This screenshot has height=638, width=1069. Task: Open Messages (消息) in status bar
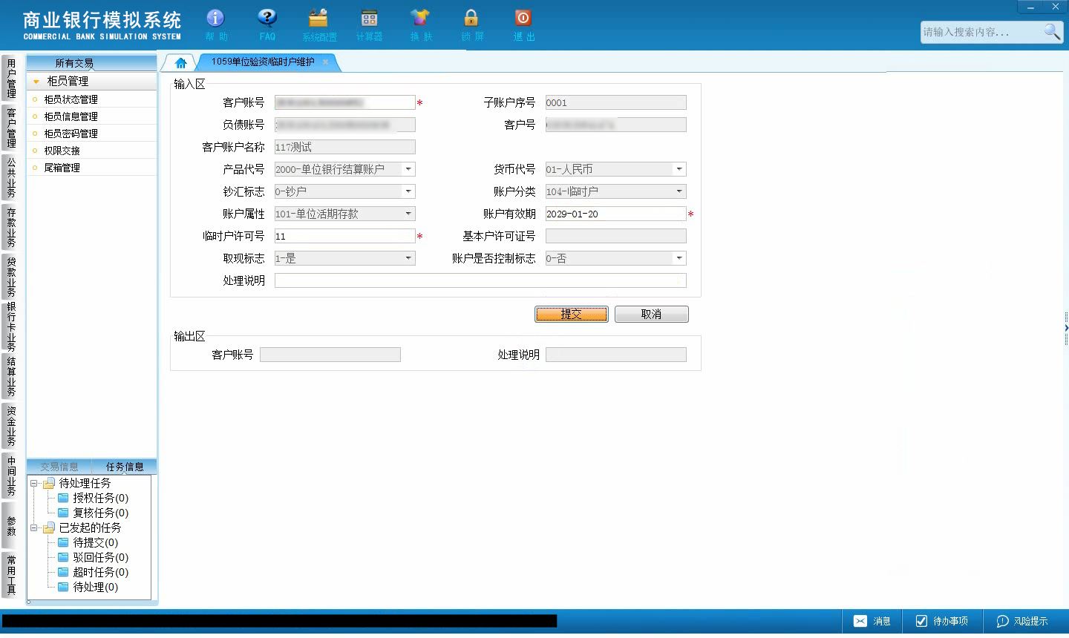(872, 621)
